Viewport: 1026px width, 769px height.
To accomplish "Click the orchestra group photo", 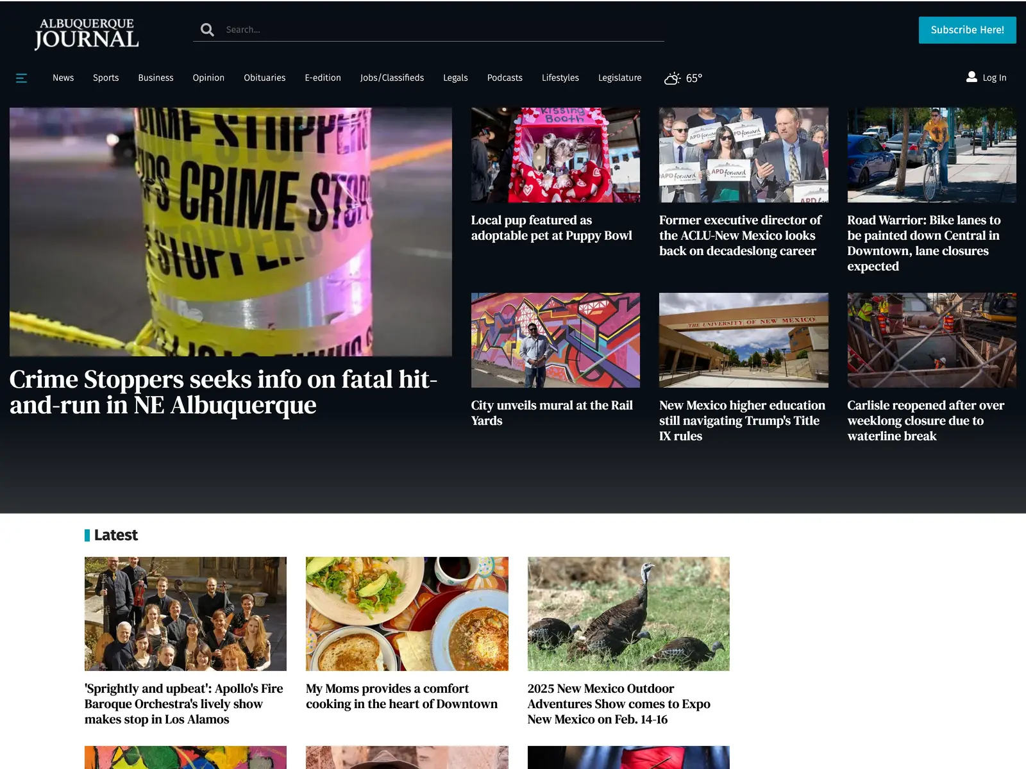I will (185, 614).
